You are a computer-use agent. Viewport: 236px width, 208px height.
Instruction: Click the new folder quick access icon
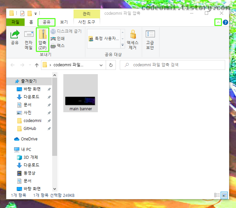30,13
